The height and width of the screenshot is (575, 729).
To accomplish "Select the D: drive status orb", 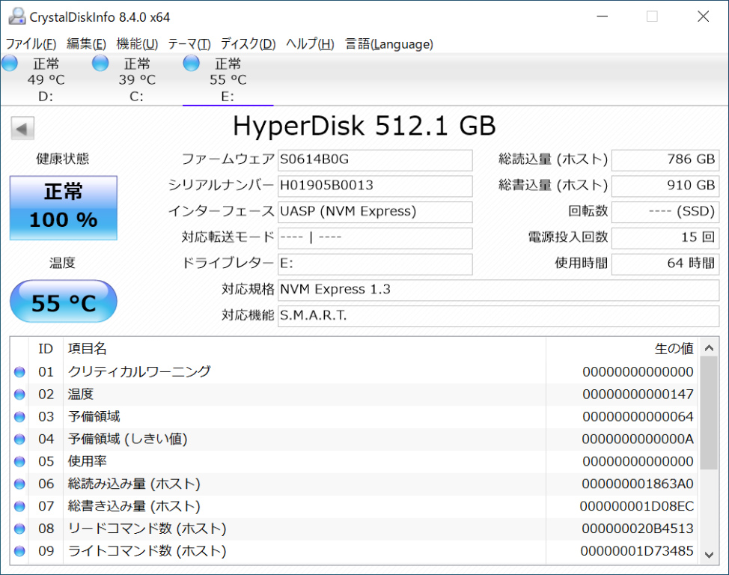I will [x=10, y=64].
